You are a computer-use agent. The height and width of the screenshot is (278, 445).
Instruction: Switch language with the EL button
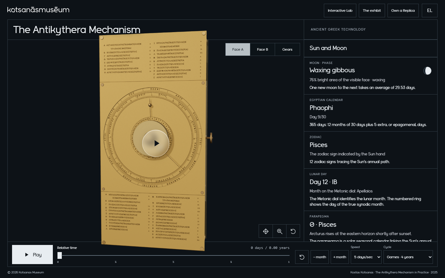point(430,11)
